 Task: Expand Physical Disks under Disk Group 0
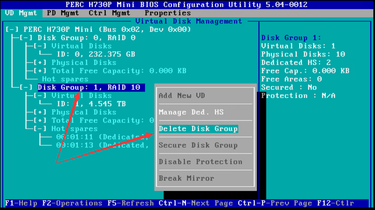[40, 63]
